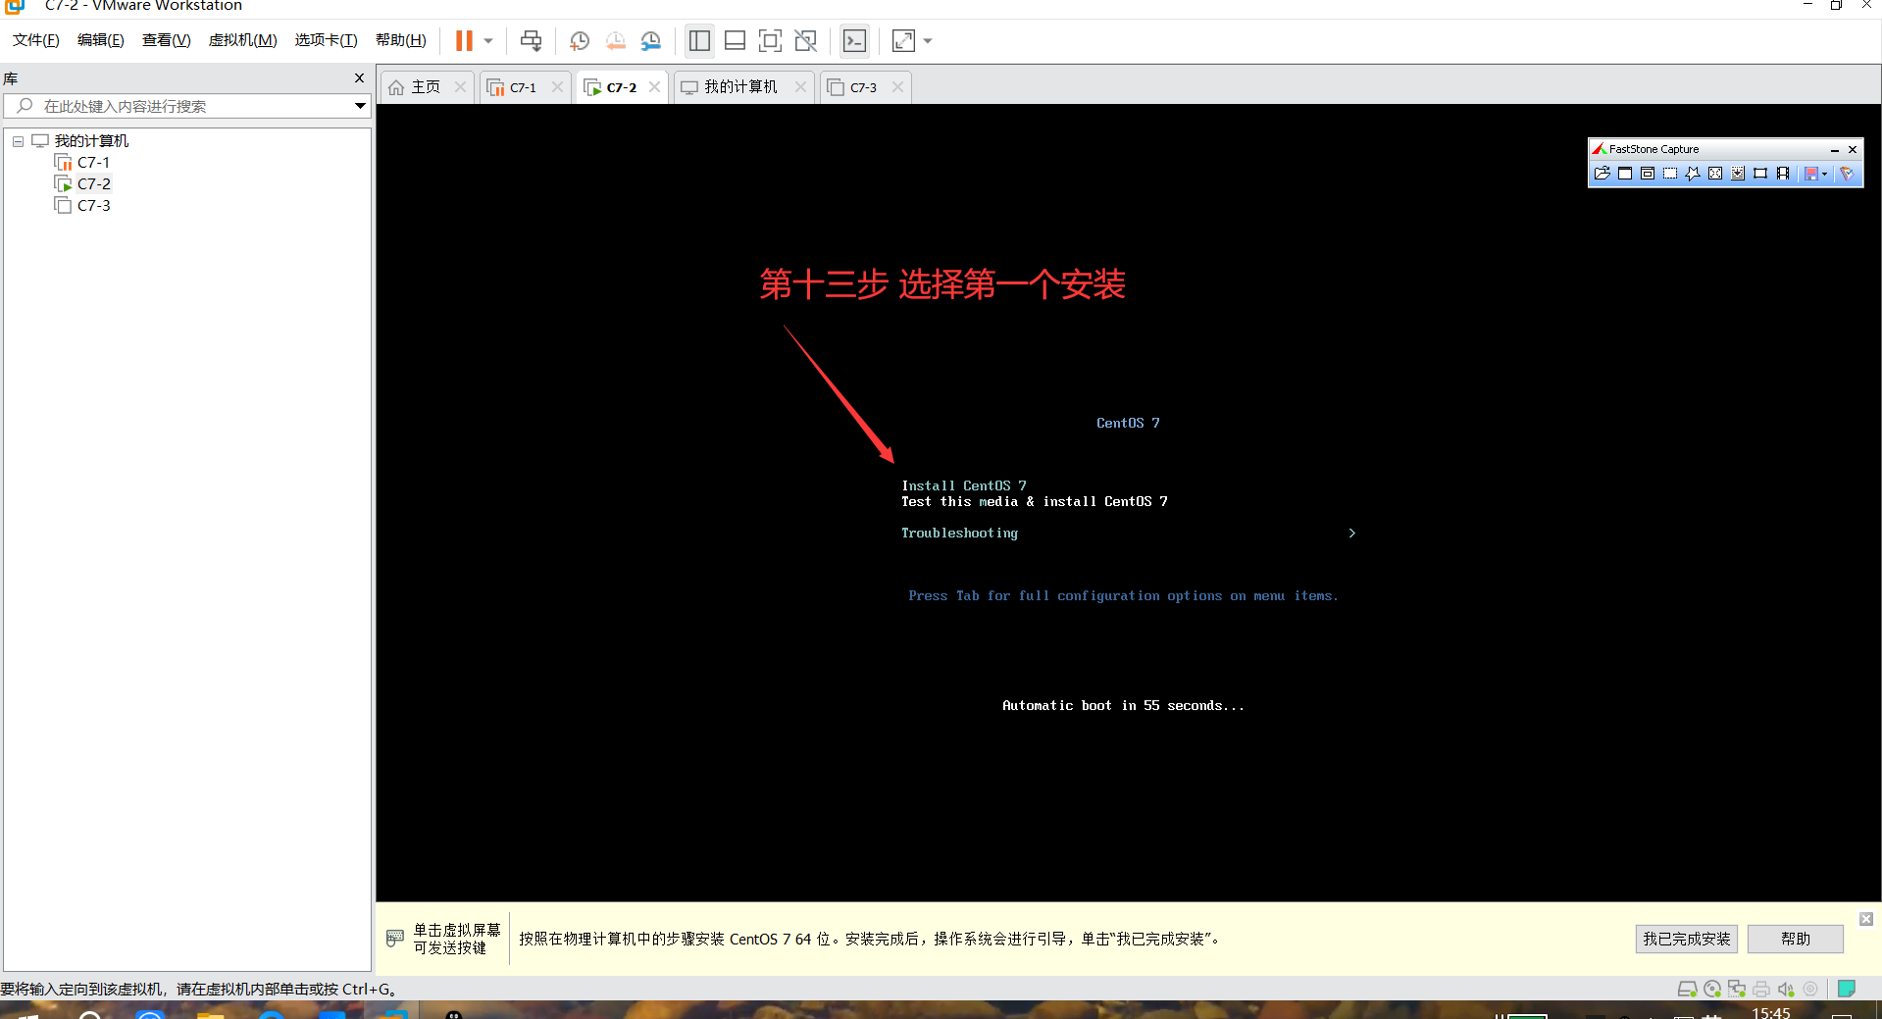1882x1019 pixels.
Task: Click the stretch guest display icon
Action: coord(903,40)
